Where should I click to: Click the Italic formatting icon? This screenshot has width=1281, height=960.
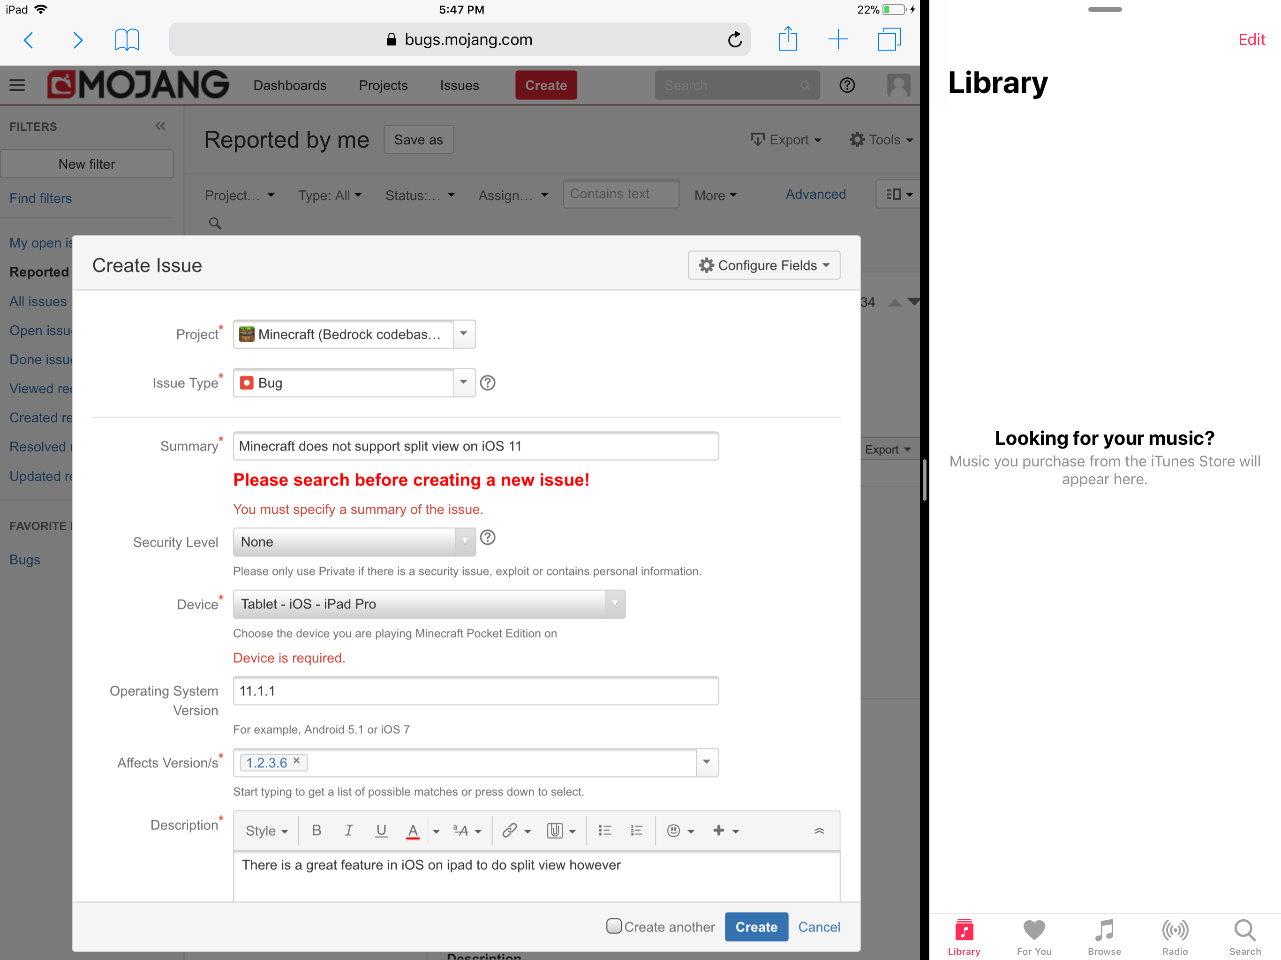(x=349, y=830)
